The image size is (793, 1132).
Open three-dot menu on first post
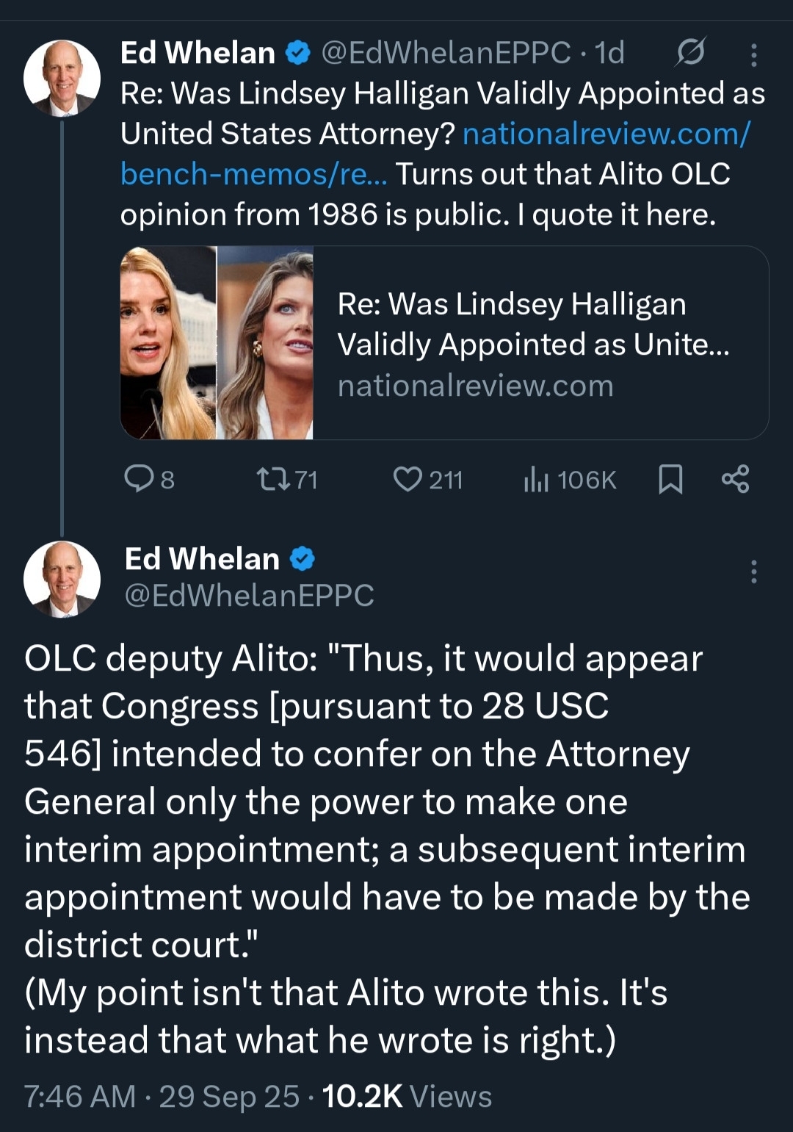[754, 54]
